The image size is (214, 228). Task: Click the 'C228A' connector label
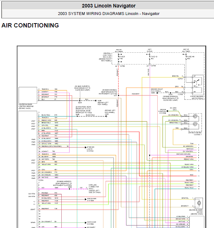(41, 180)
